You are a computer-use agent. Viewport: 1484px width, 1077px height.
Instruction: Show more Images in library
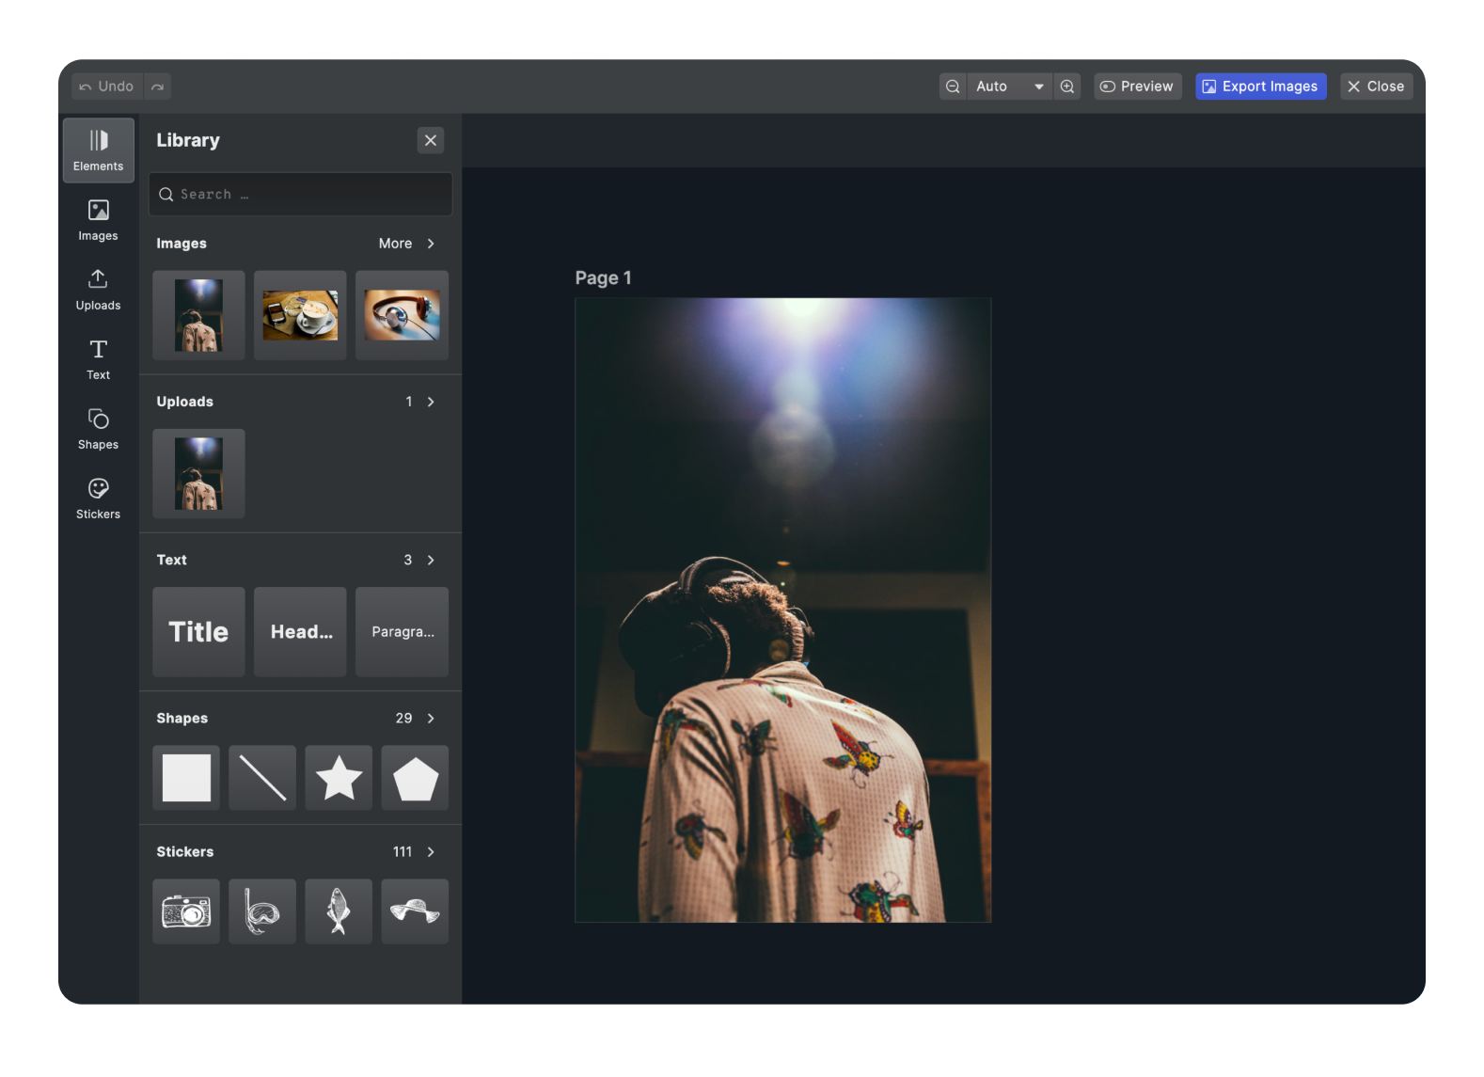click(407, 244)
